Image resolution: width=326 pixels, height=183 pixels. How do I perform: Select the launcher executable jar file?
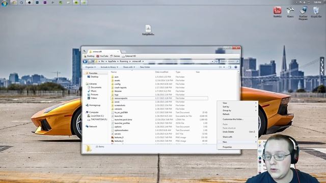pyautogui.click(x=118, y=116)
